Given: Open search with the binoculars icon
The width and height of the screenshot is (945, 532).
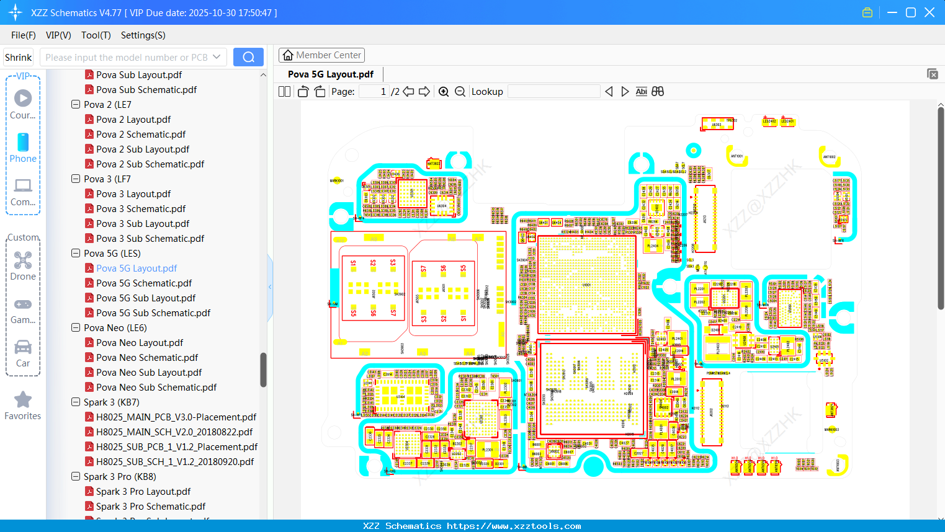Looking at the screenshot, I should [x=658, y=91].
